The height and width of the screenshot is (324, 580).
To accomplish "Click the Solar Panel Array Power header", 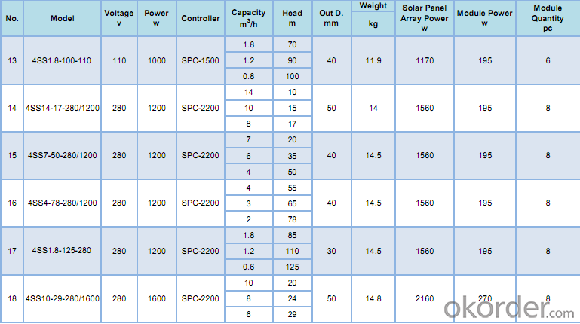I will pyautogui.click(x=425, y=18).
